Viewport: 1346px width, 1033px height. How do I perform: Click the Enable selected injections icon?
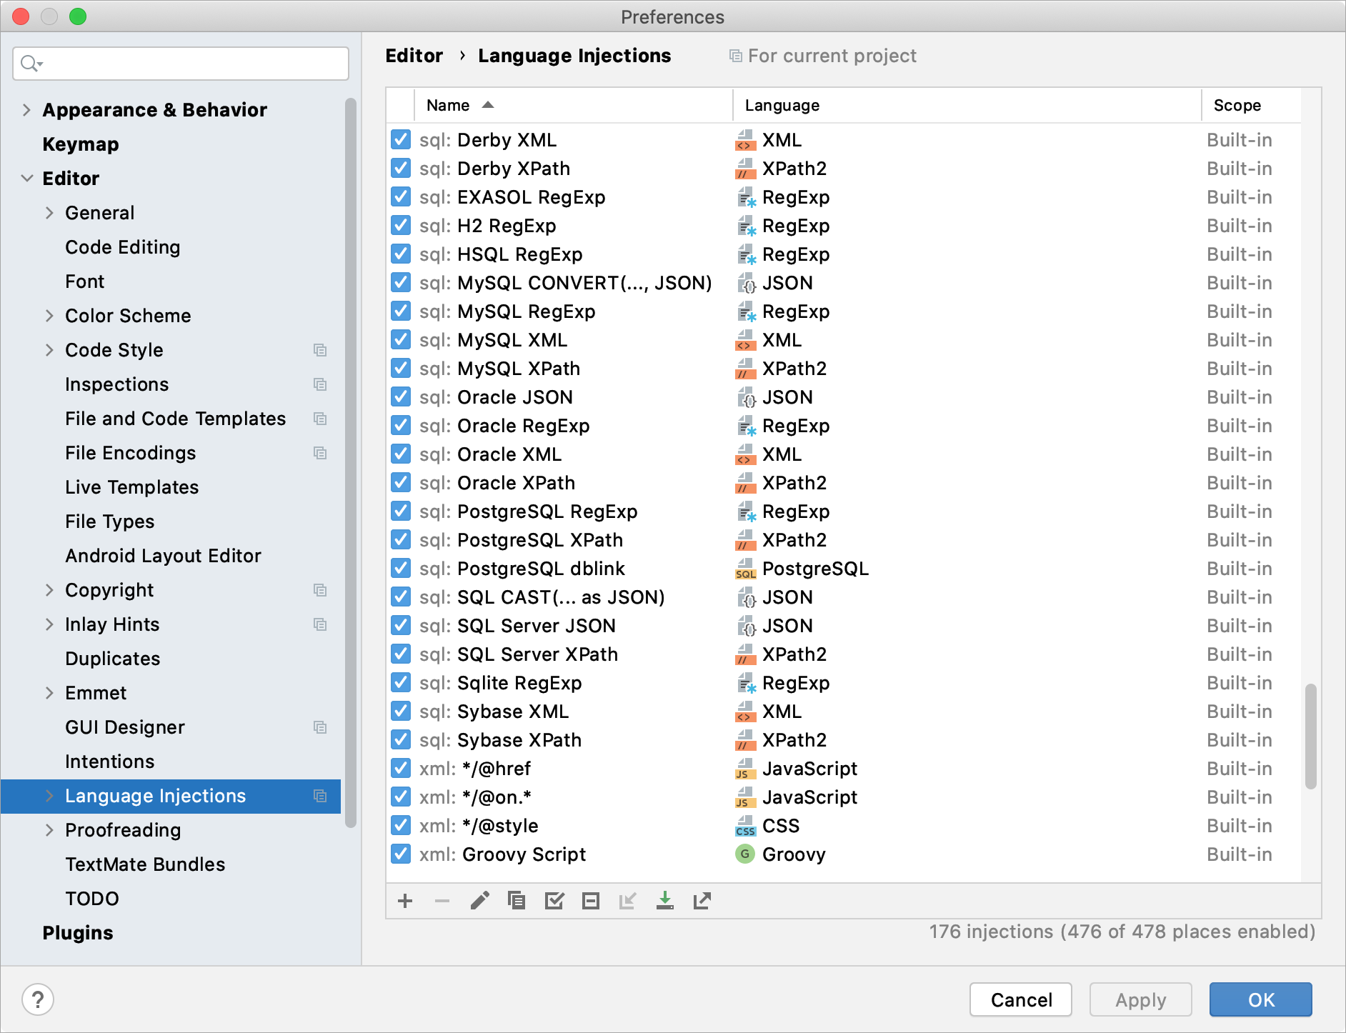[554, 901]
